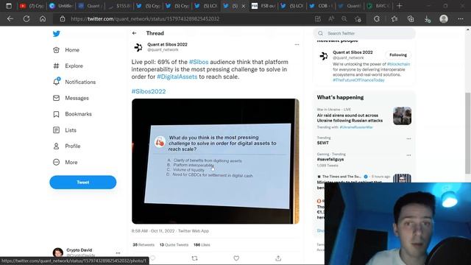The height and width of the screenshot is (265, 471).
Task: Retweet the tweet with the retweet icon
Action: point(194,258)
